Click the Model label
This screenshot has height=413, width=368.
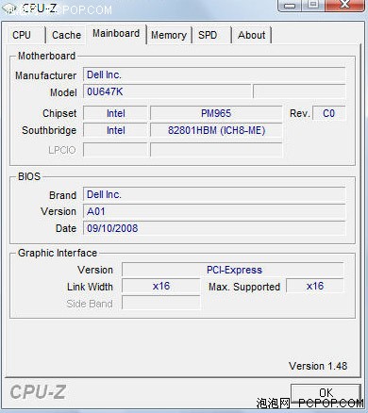coord(63,92)
